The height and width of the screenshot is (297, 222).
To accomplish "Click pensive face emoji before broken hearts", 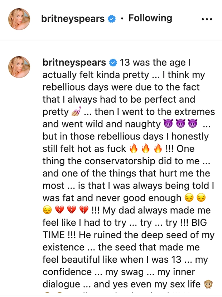I will 47,210.
